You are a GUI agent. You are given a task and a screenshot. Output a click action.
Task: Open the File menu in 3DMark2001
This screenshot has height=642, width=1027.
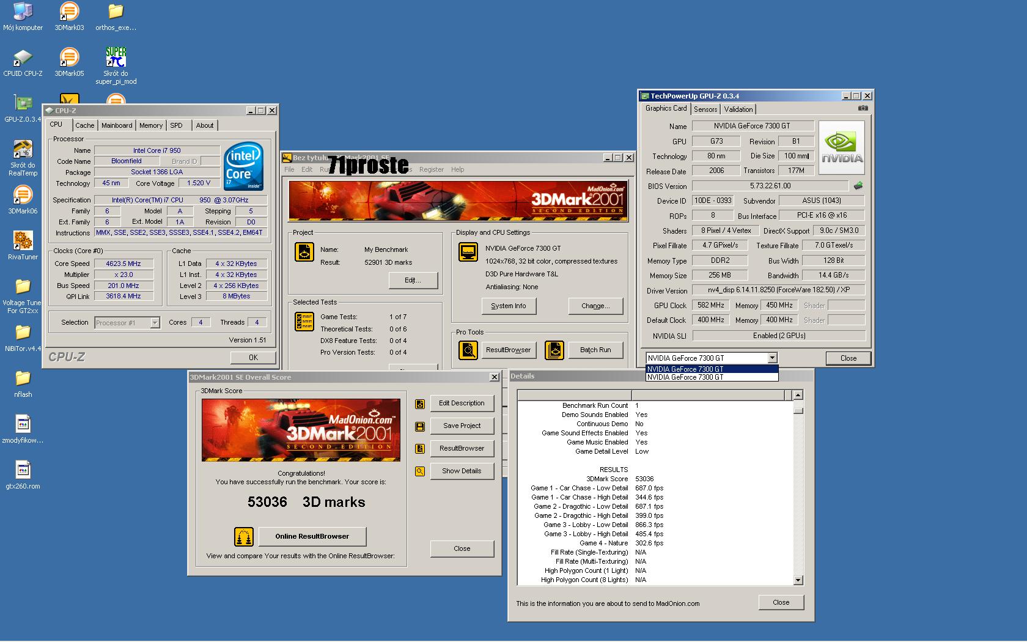pyautogui.click(x=289, y=169)
